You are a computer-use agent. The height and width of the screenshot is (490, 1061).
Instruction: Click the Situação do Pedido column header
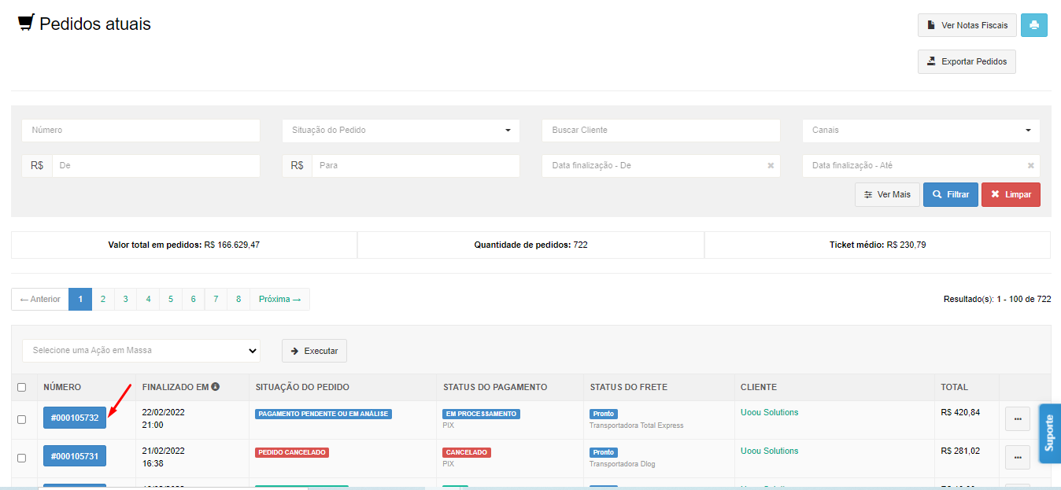click(302, 387)
